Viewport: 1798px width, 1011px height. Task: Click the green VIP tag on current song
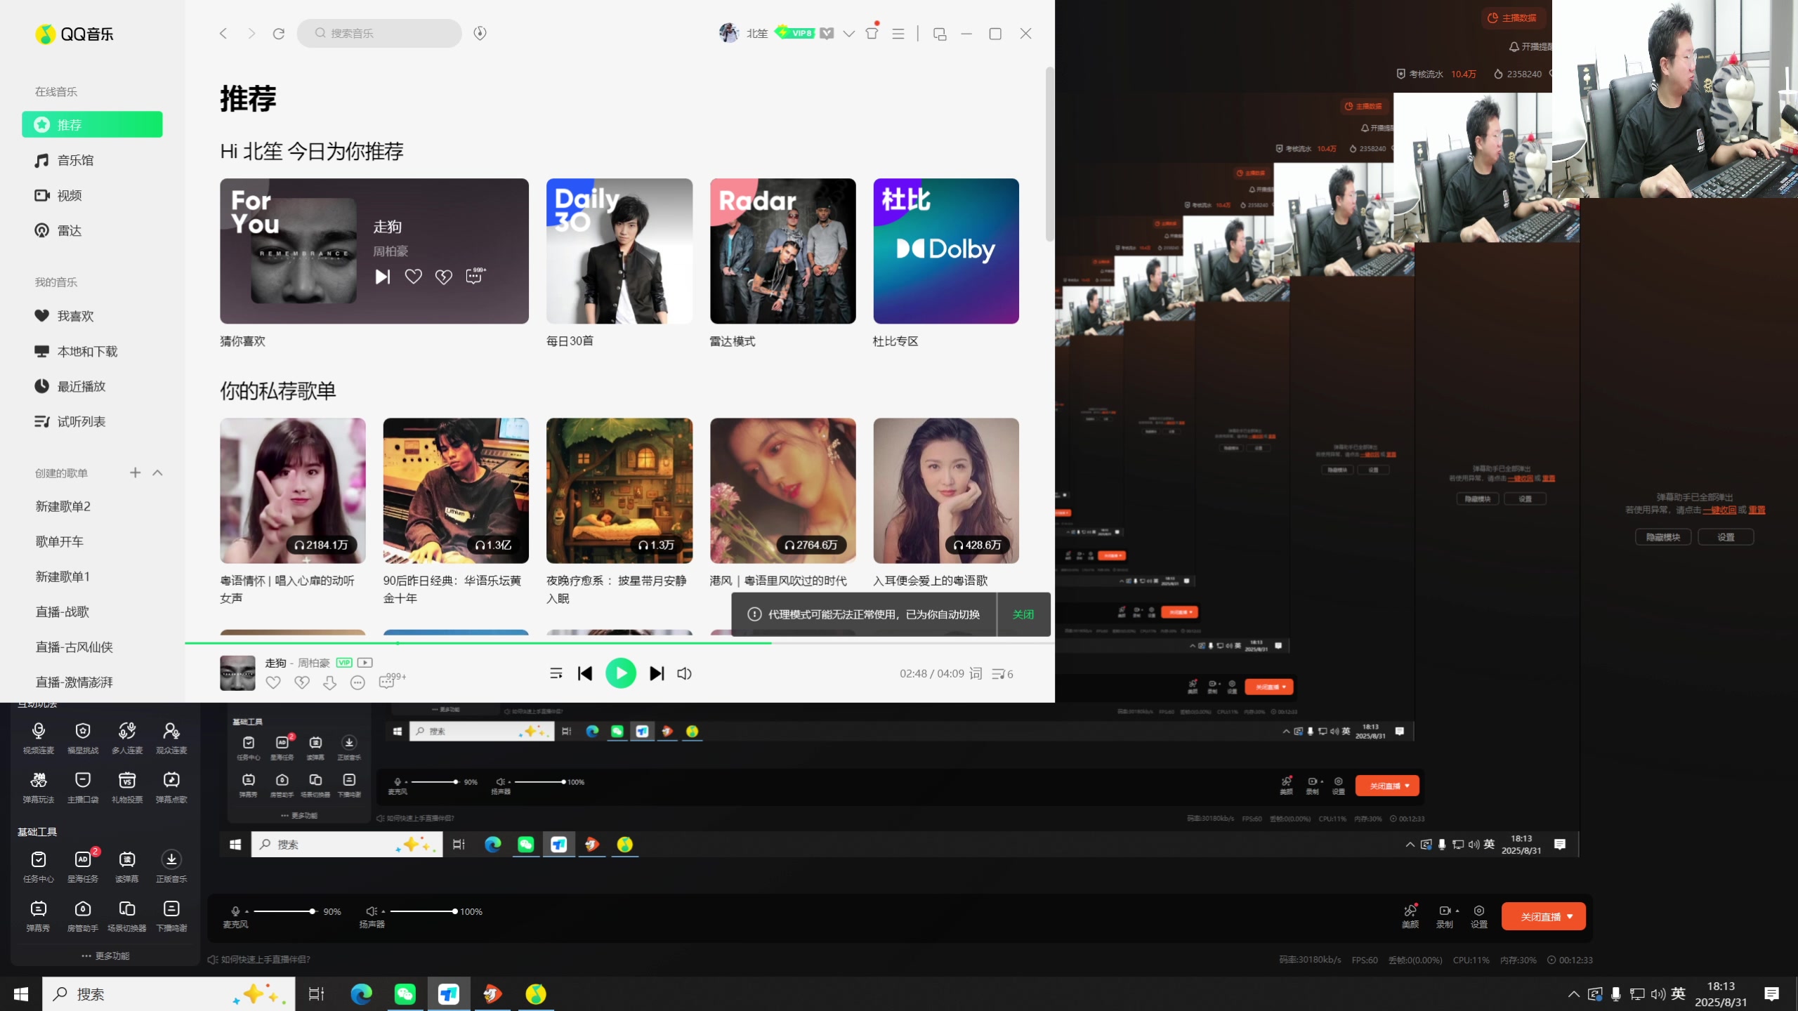point(344,662)
